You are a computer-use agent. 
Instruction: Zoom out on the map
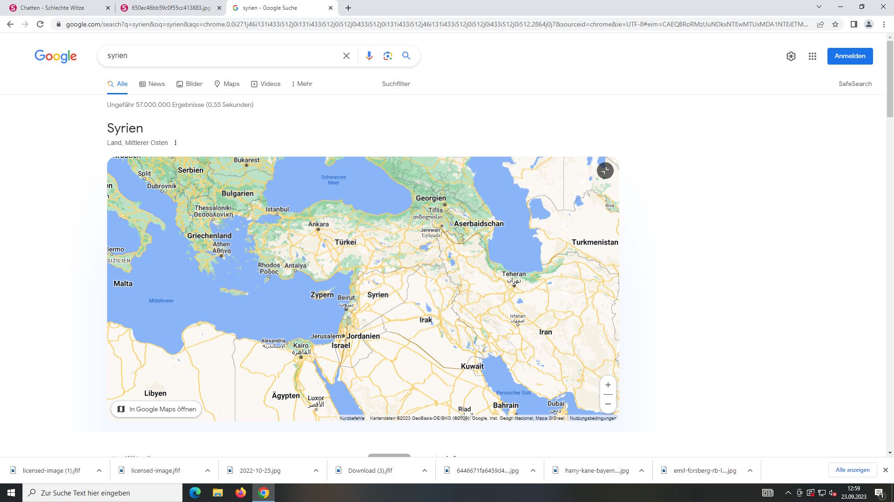tap(608, 404)
